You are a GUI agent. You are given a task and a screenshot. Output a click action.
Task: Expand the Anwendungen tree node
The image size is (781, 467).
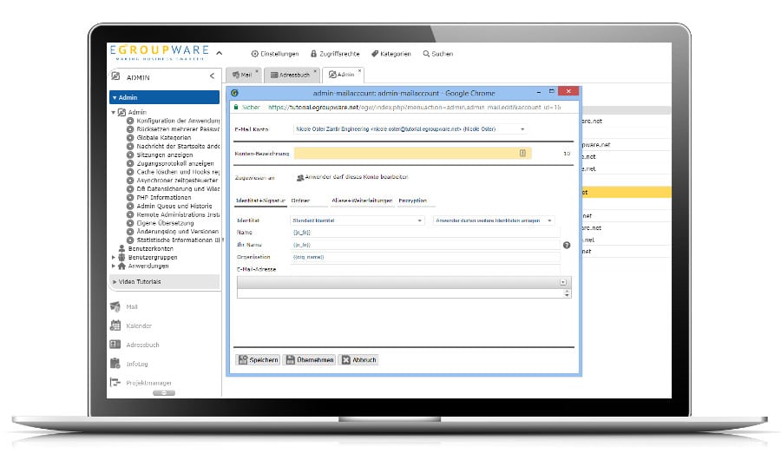pyautogui.click(x=114, y=266)
